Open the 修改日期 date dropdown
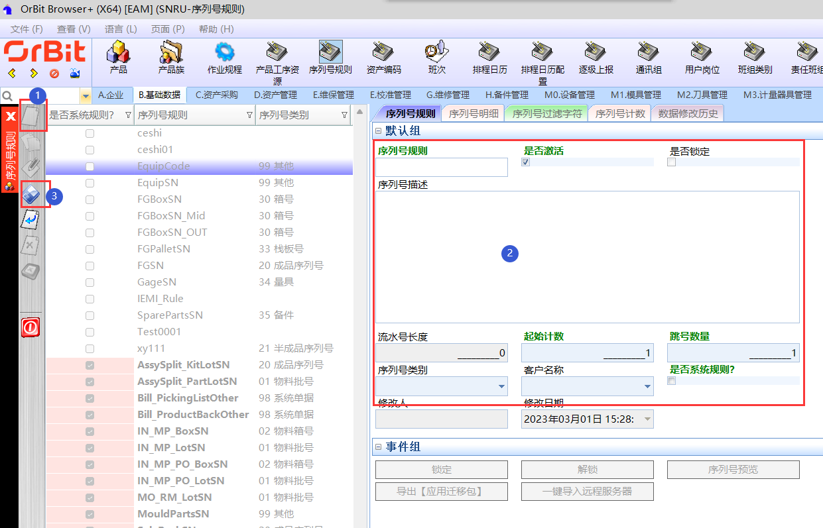Image resolution: width=823 pixels, height=528 pixels. 648,419
